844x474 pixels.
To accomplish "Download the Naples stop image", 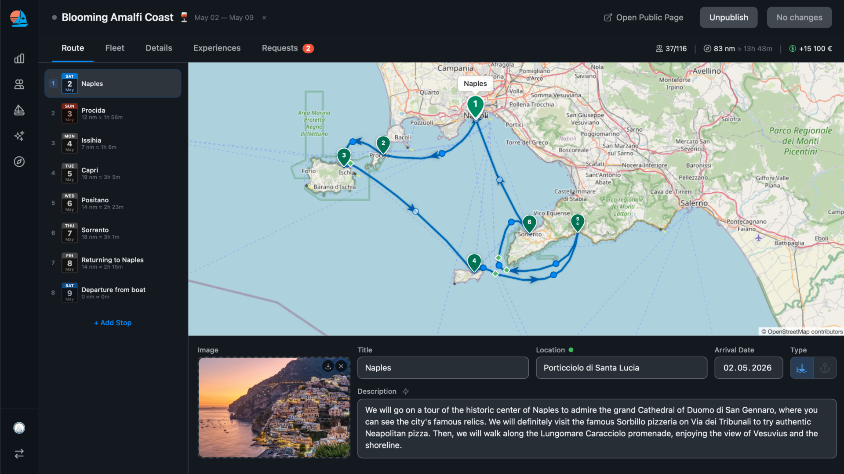I will (328, 366).
